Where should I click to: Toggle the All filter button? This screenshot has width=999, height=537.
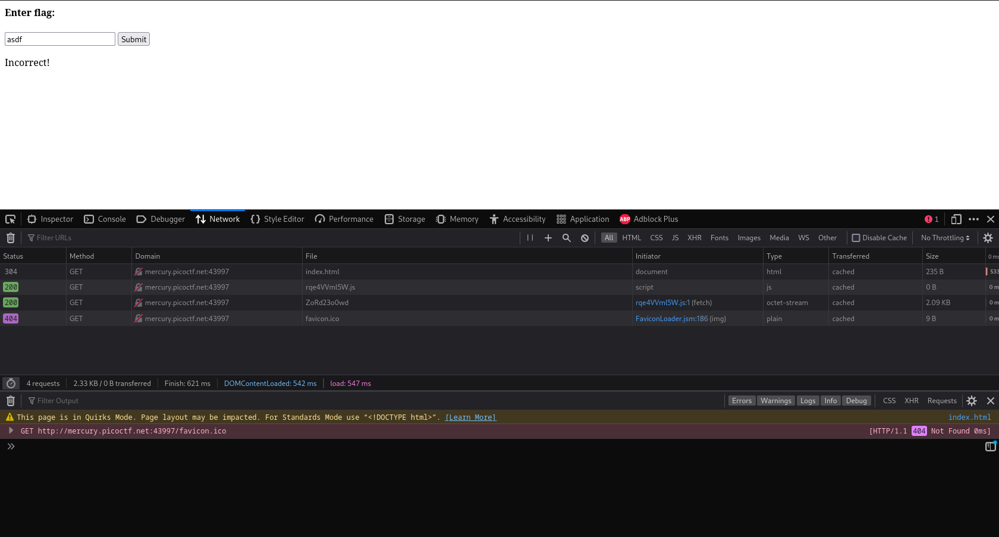tap(609, 238)
